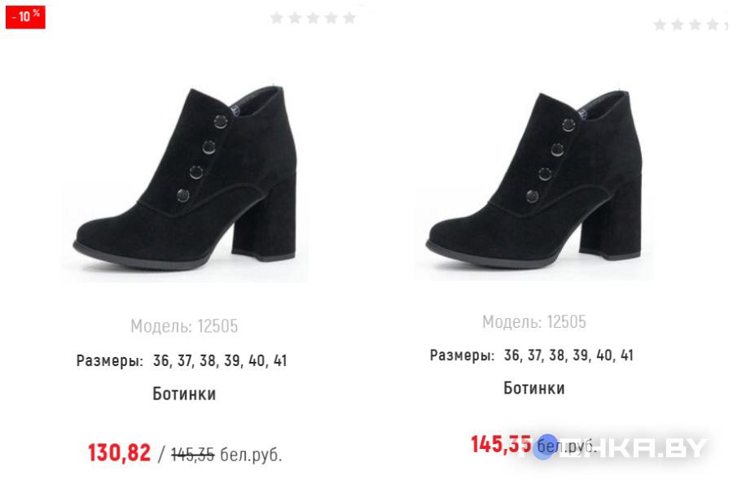Open right product's Ботинки title link

[534, 388]
